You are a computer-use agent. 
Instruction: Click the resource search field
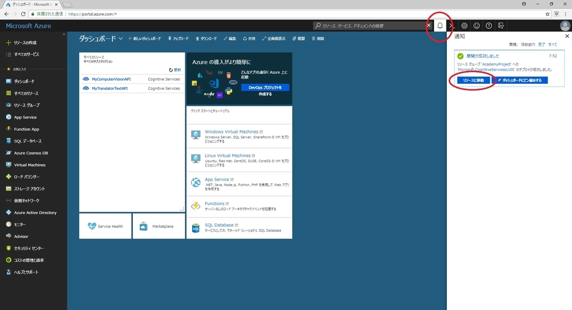tap(369, 26)
